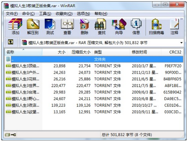The height and width of the screenshot is (142, 189).
Task: Click the drive and key status bar icon
Action: click(11, 135)
